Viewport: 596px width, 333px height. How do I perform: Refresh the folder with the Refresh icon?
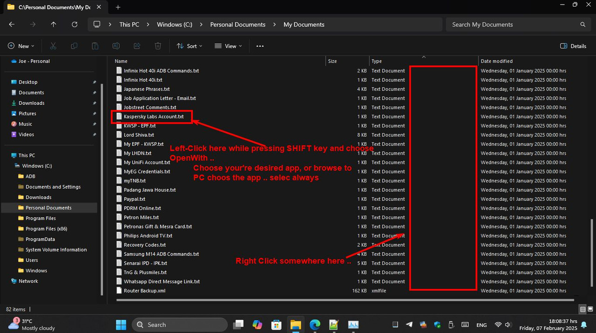coord(74,24)
